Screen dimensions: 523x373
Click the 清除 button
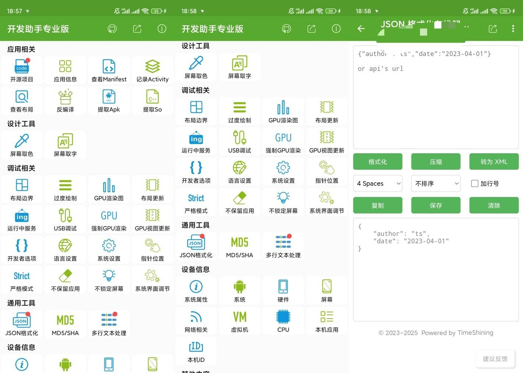494,205
